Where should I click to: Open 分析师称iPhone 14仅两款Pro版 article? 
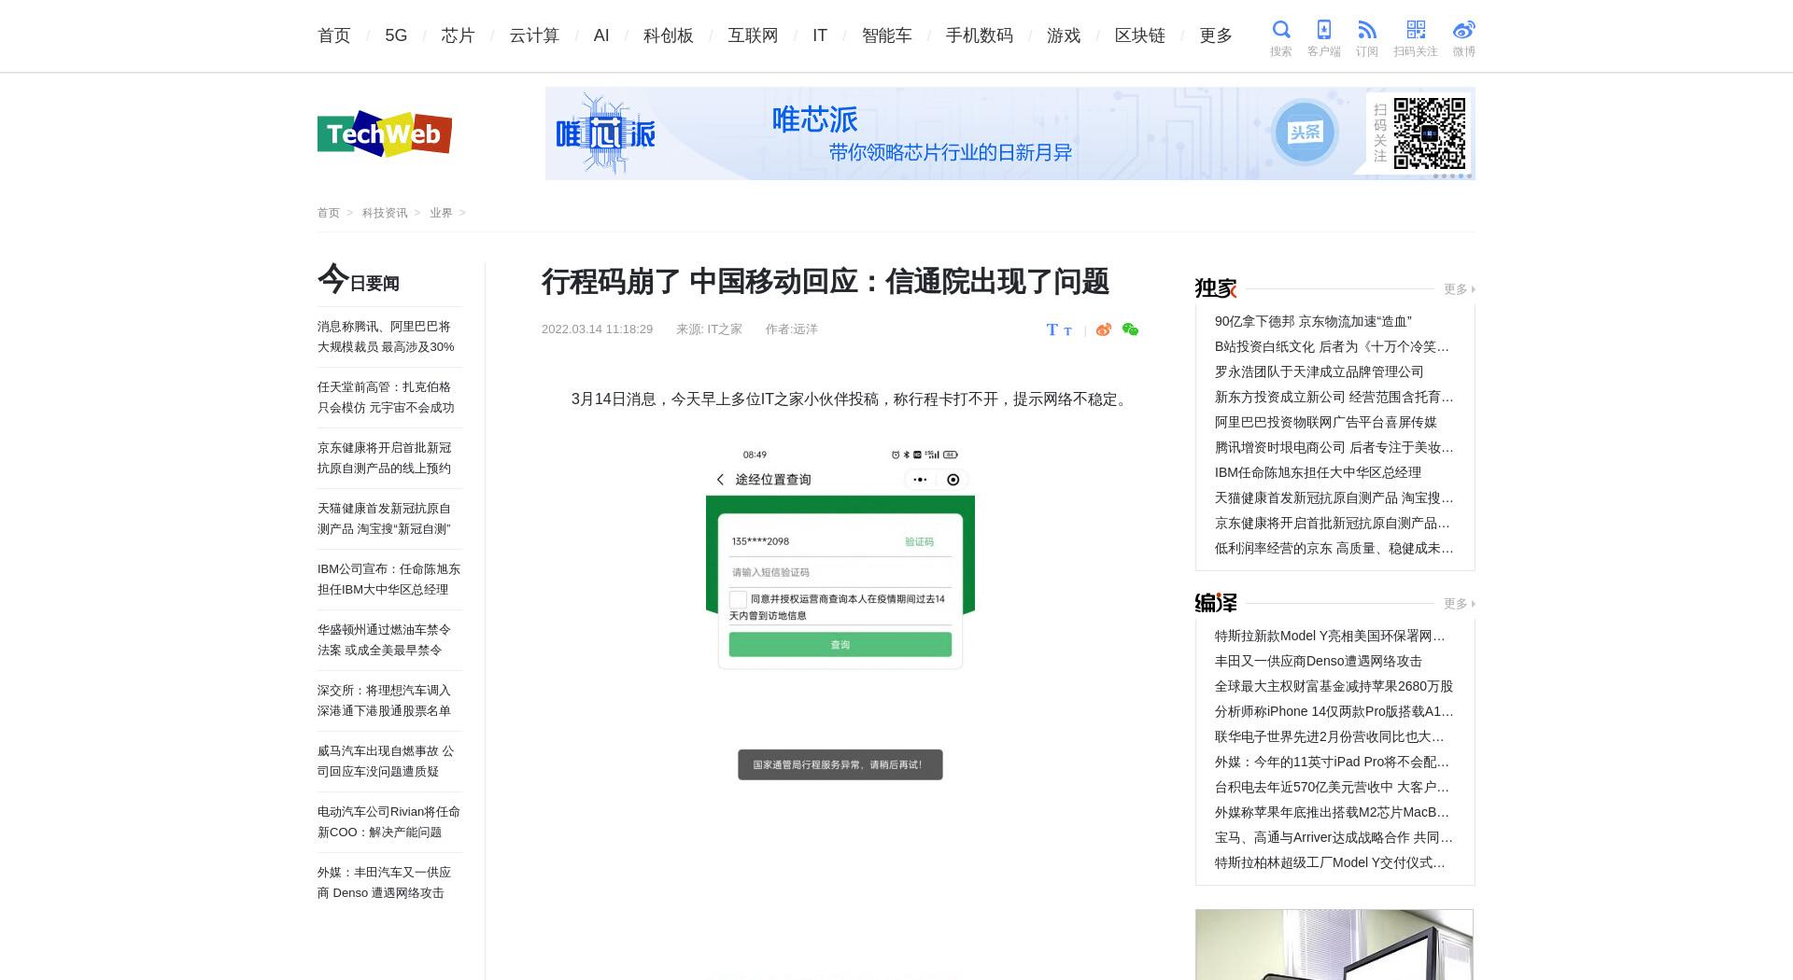pos(1334,711)
